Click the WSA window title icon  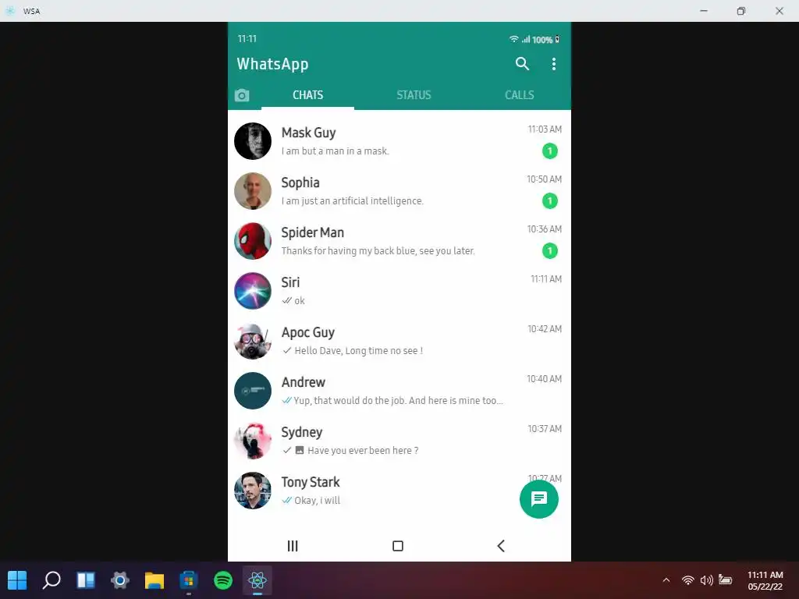[x=10, y=11]
